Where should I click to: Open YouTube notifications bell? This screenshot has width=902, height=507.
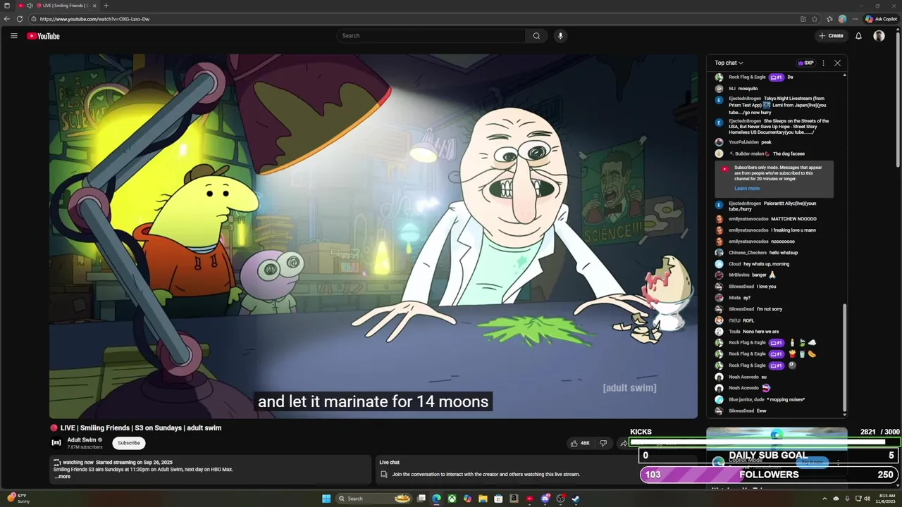click(858, 36)
